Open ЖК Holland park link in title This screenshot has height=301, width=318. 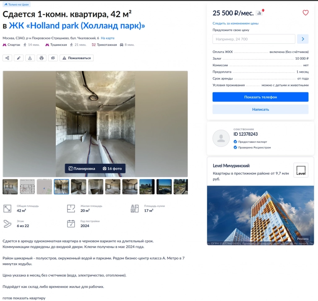click(x=77, y=26)
